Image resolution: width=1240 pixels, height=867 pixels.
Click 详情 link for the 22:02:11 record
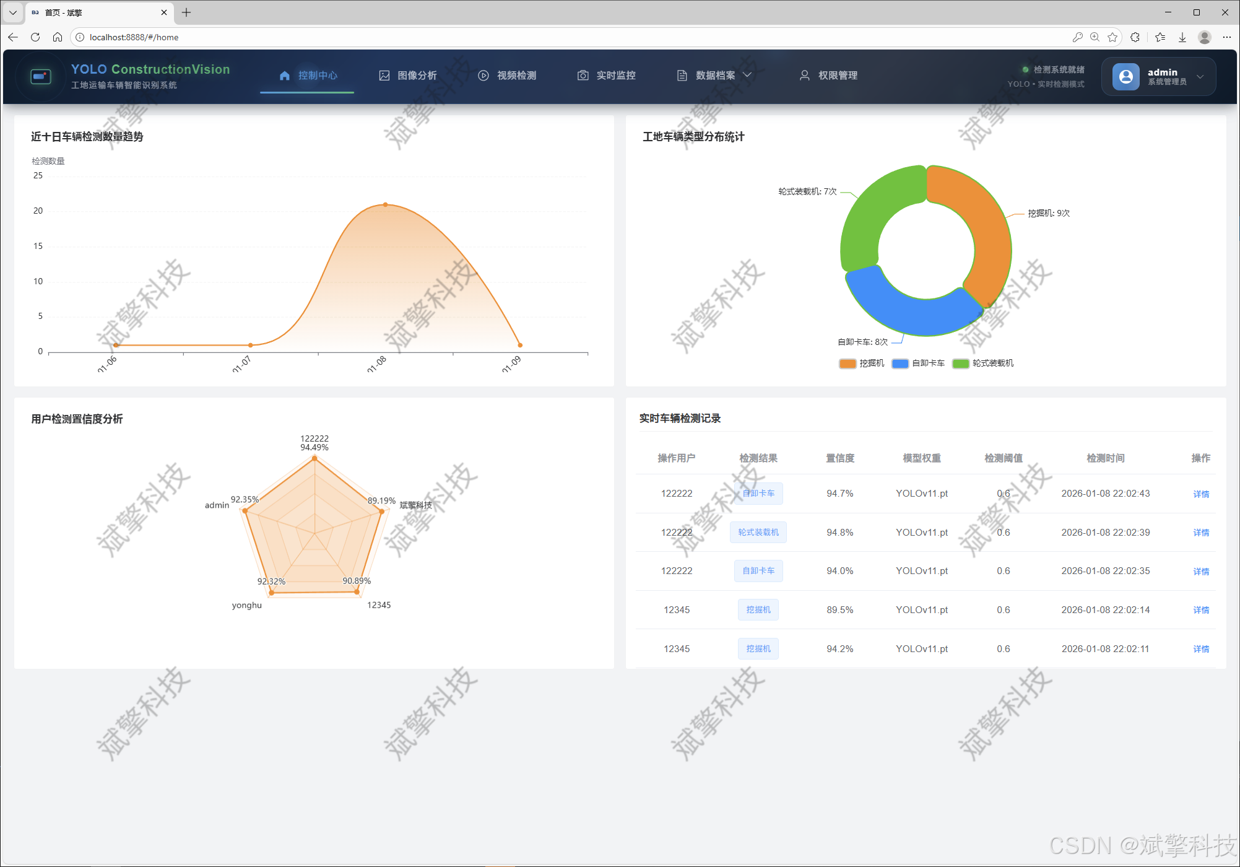(1200, 649)
